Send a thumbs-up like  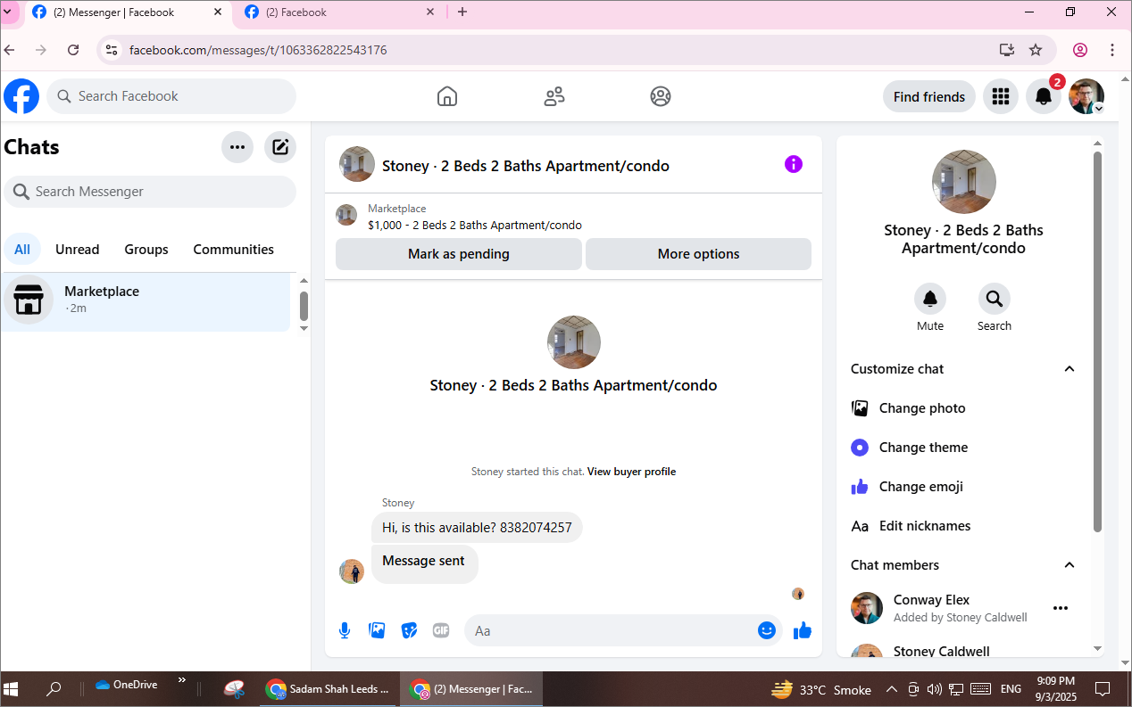(x=803, y=630)
